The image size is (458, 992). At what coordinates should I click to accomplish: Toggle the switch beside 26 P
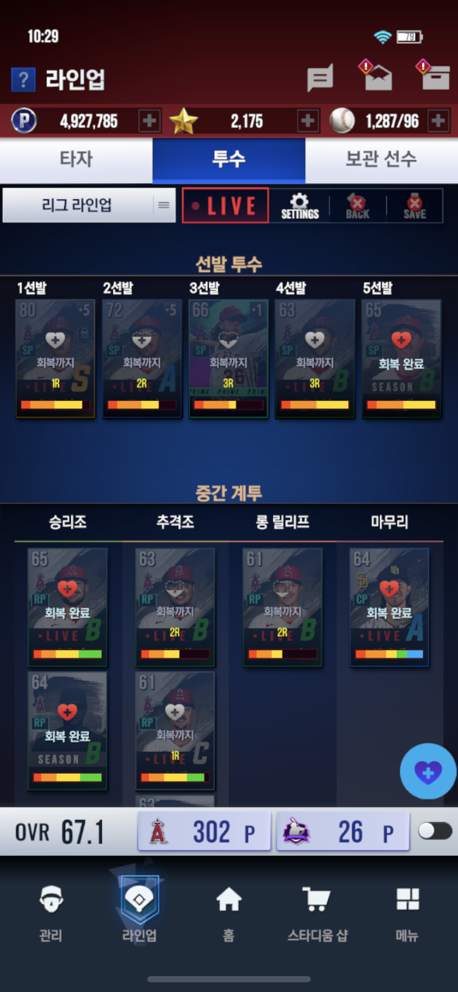pyautogui.click(x=435, y=831)
